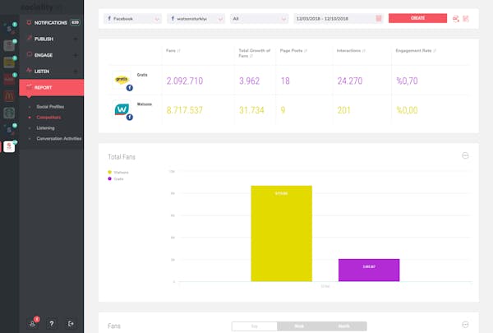Image resolution: width=493 pixels, height=333 pixels.
Task: Expand the Publish section plus toggle
Action: pyautogui.click(x=76, y=39)
